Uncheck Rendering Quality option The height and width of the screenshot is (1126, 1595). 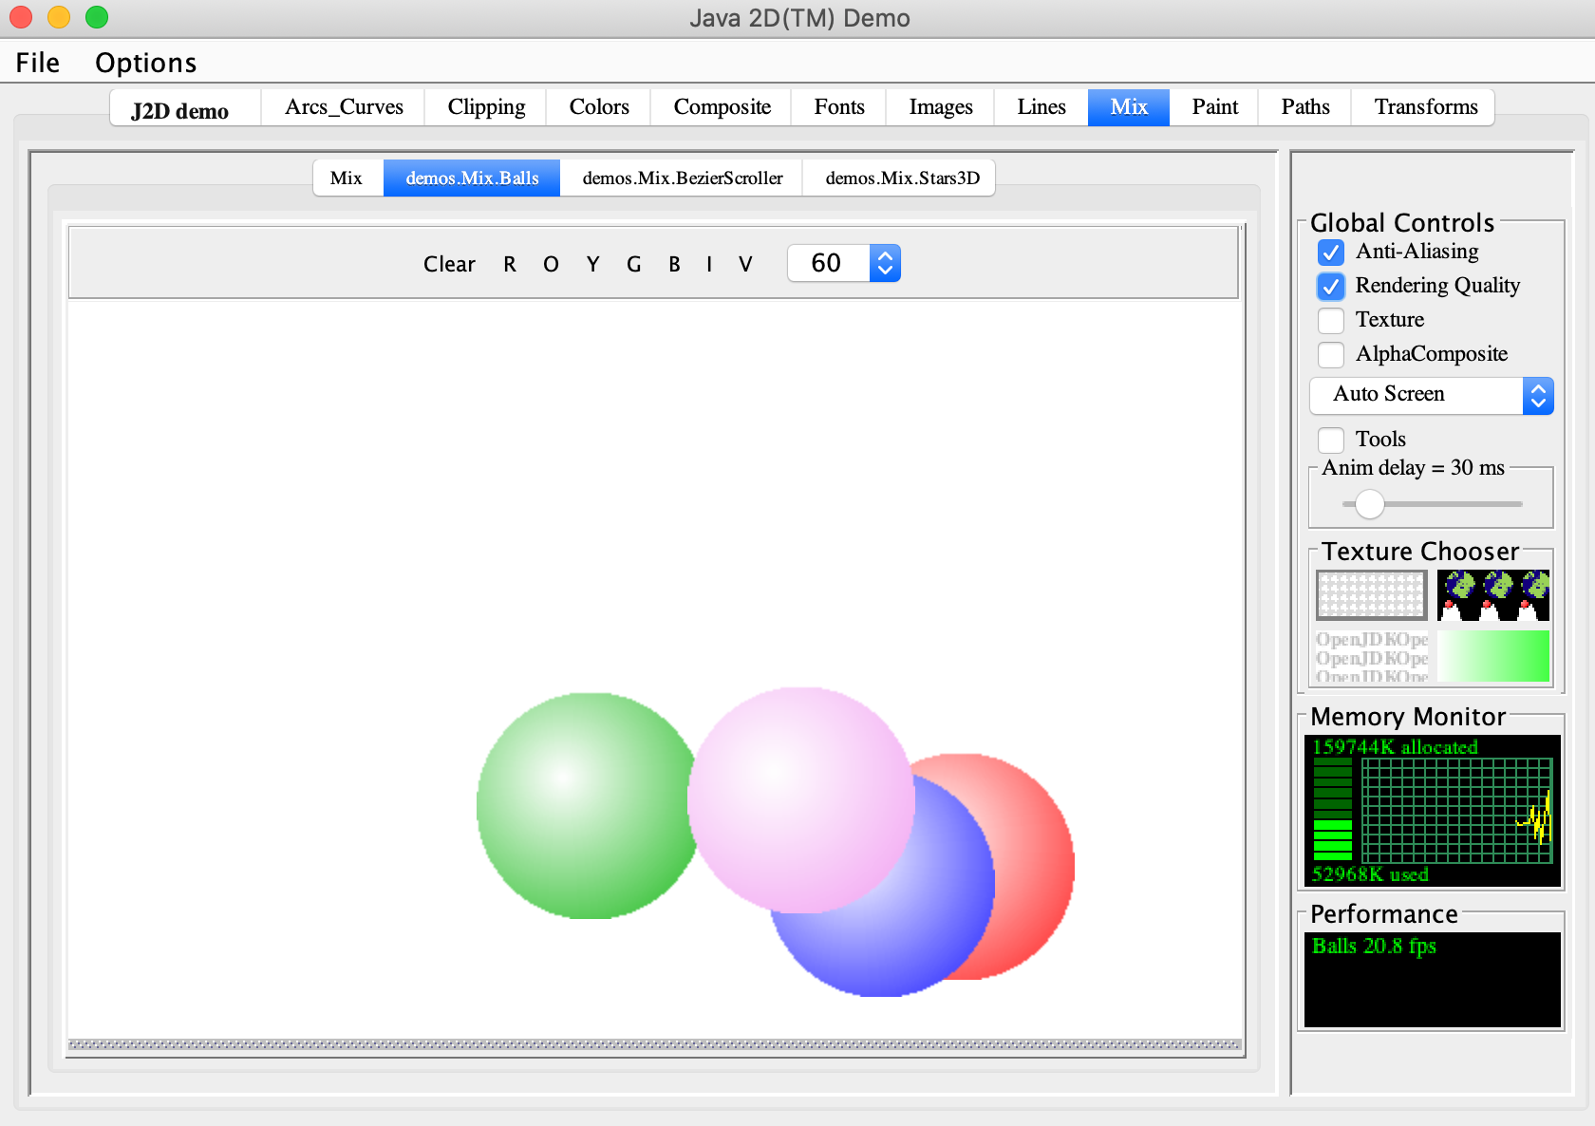coord(1331,286)
